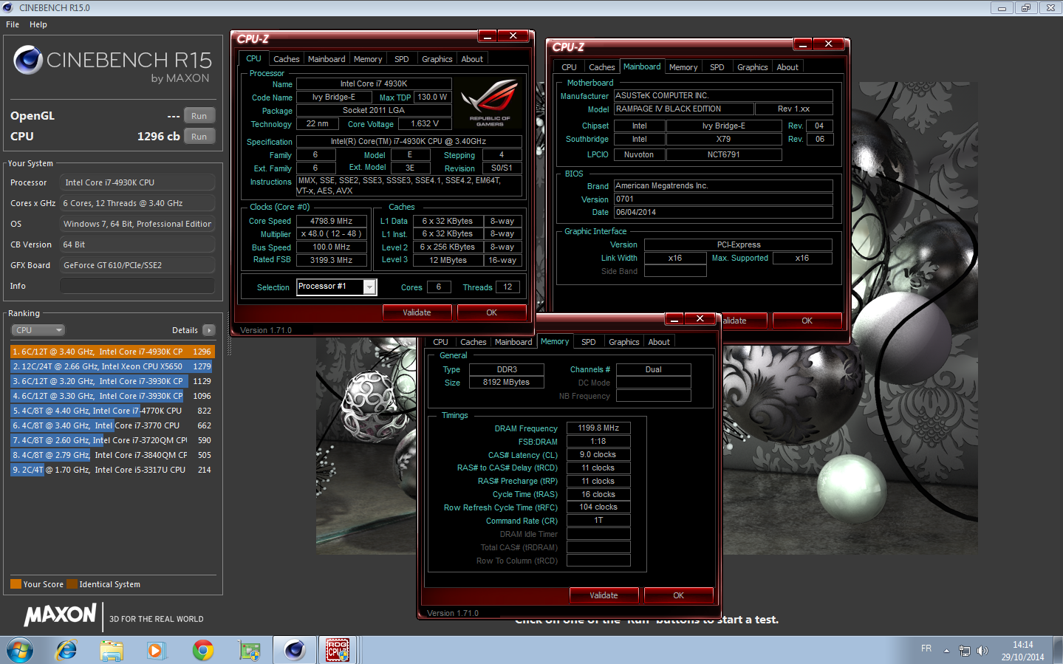
Task: Click Validate in the Memory CPU-Z window
Action: [x=604, y=595]
